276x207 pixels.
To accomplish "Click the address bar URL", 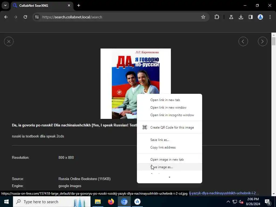I will point(72,17).
